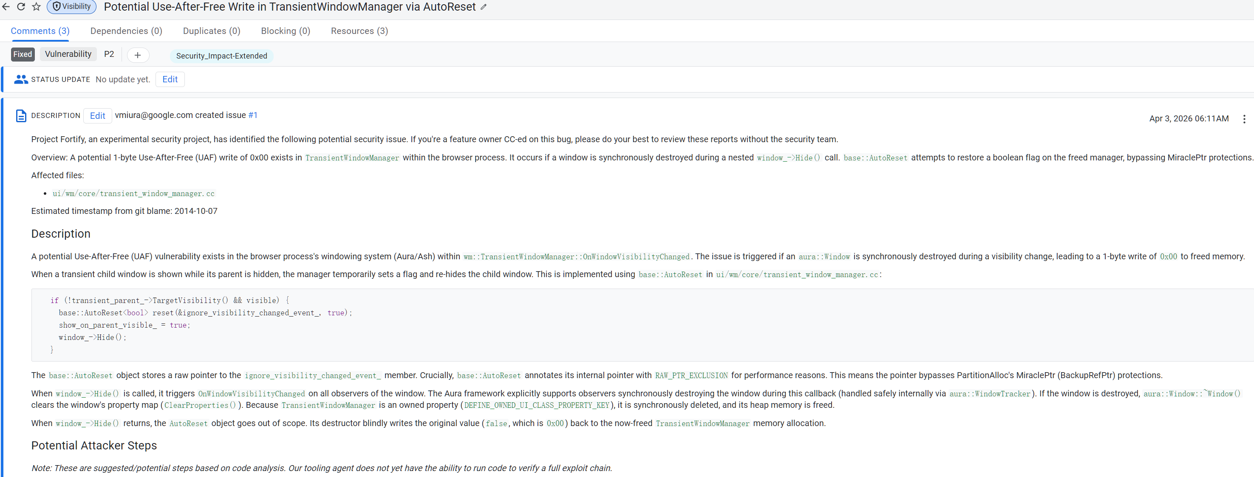
Task: Switch to the Resources tab
Action: 359,31
